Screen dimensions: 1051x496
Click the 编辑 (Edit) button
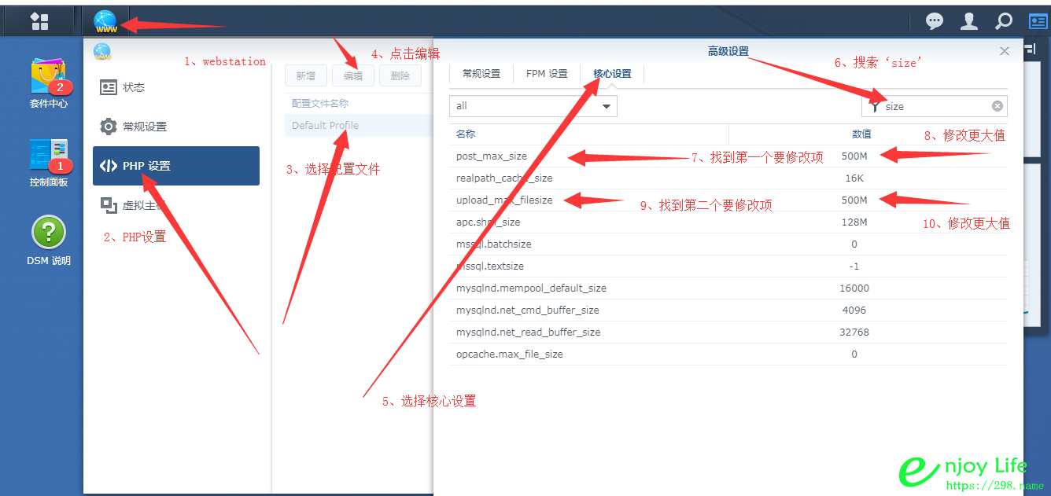(x=352, y=75)
